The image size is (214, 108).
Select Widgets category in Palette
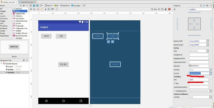pos(3,11)
